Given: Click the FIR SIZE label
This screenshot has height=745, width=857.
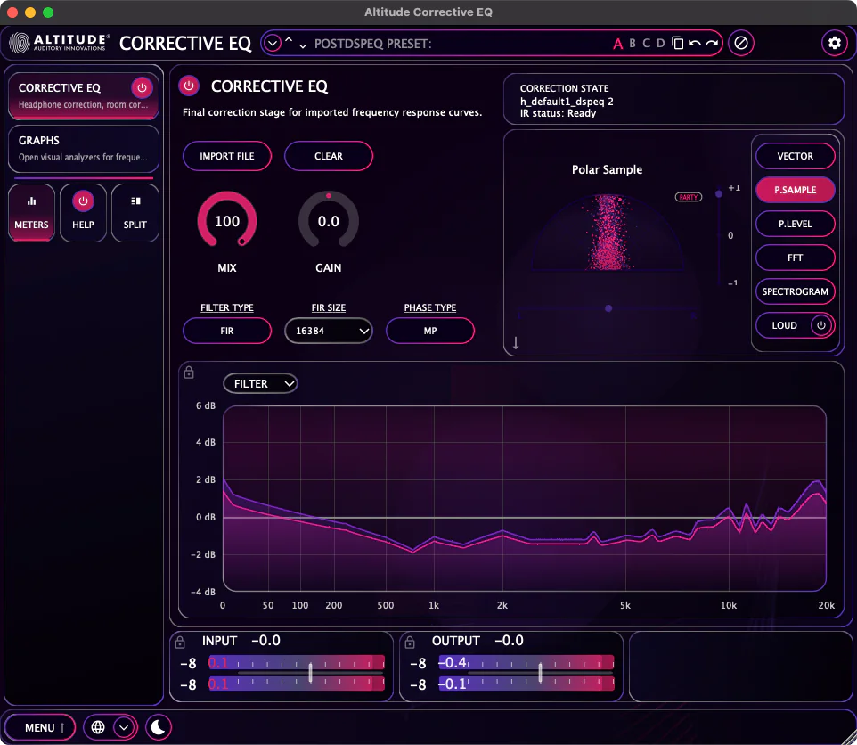Looking at the screenshot, I should 329,307.
